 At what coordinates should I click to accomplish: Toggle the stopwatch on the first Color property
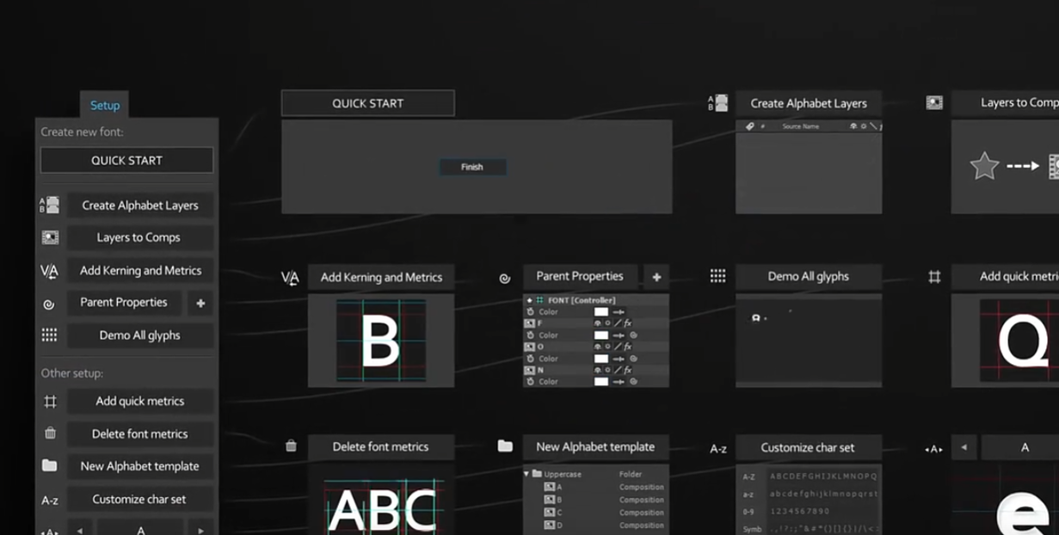(530, 312)
